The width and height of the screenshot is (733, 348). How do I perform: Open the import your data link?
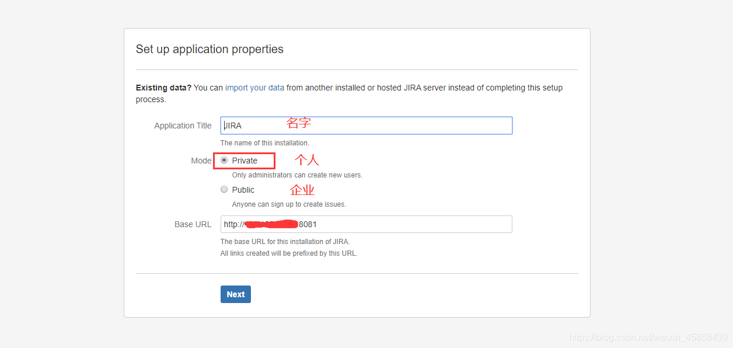tap(254, 88)
